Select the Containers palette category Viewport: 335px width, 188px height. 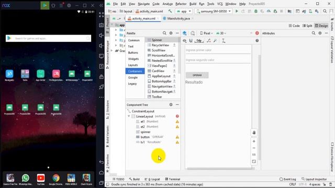point(135,71)
